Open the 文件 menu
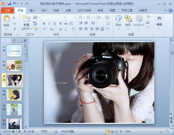The height and width of the screenshot is (135, 174). click(7, 10)
